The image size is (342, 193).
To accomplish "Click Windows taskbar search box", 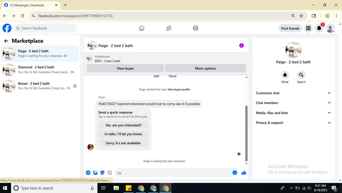I will click(x=54, y=188).
